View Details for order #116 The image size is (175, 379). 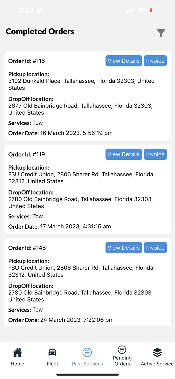123,61
